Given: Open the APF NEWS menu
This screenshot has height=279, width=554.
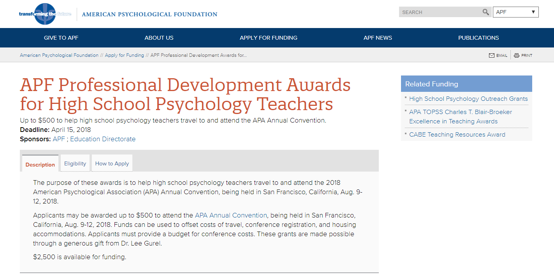Looking at the screenshot, I should [x=378, y=37].
